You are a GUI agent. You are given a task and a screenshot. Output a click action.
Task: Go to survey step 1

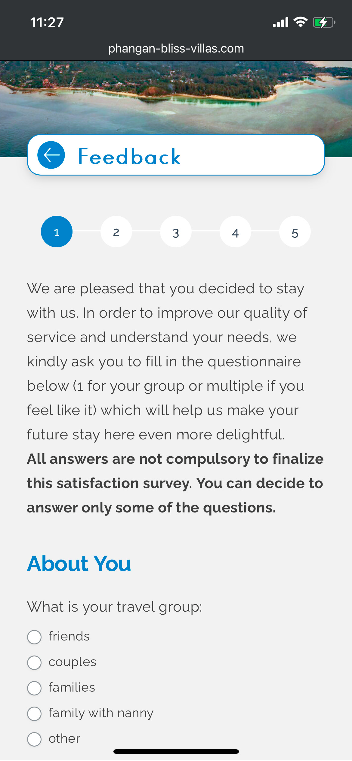(x=57, y=232)
